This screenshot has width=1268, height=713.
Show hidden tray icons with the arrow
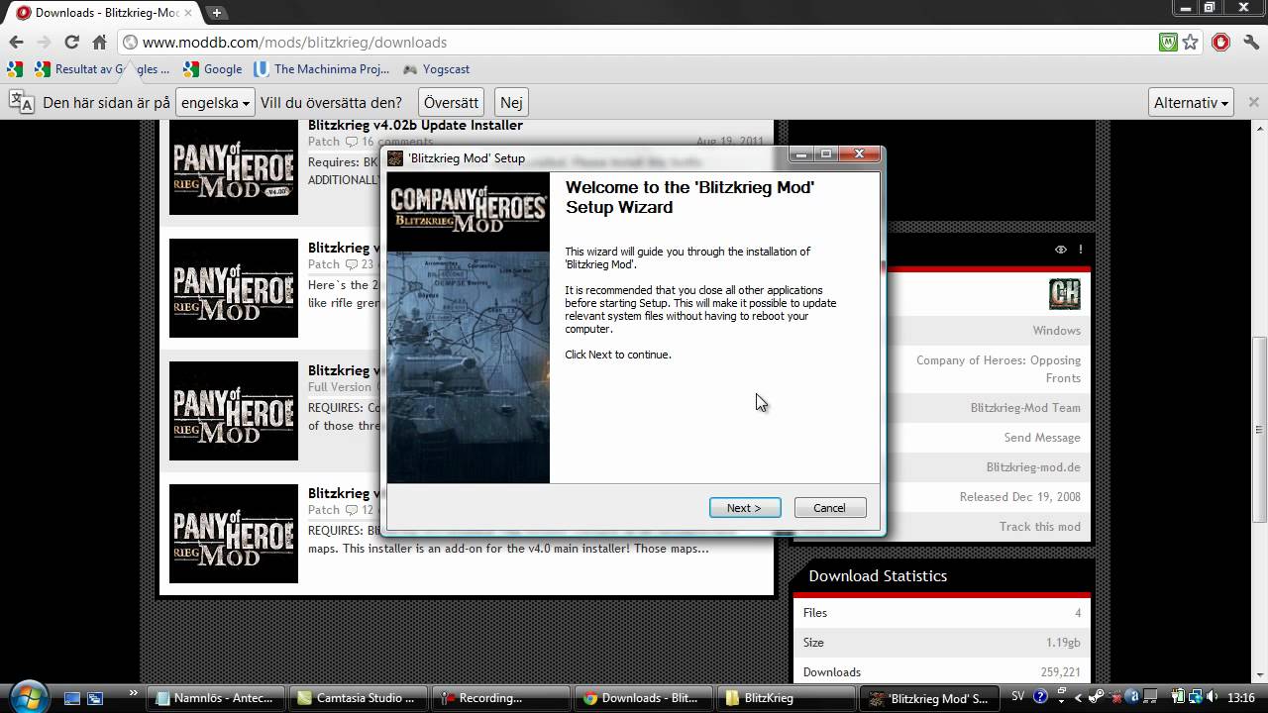[x=1078, y=697]
